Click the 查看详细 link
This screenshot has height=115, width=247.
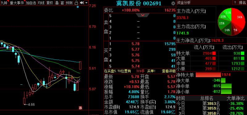[x=169, y=71]
